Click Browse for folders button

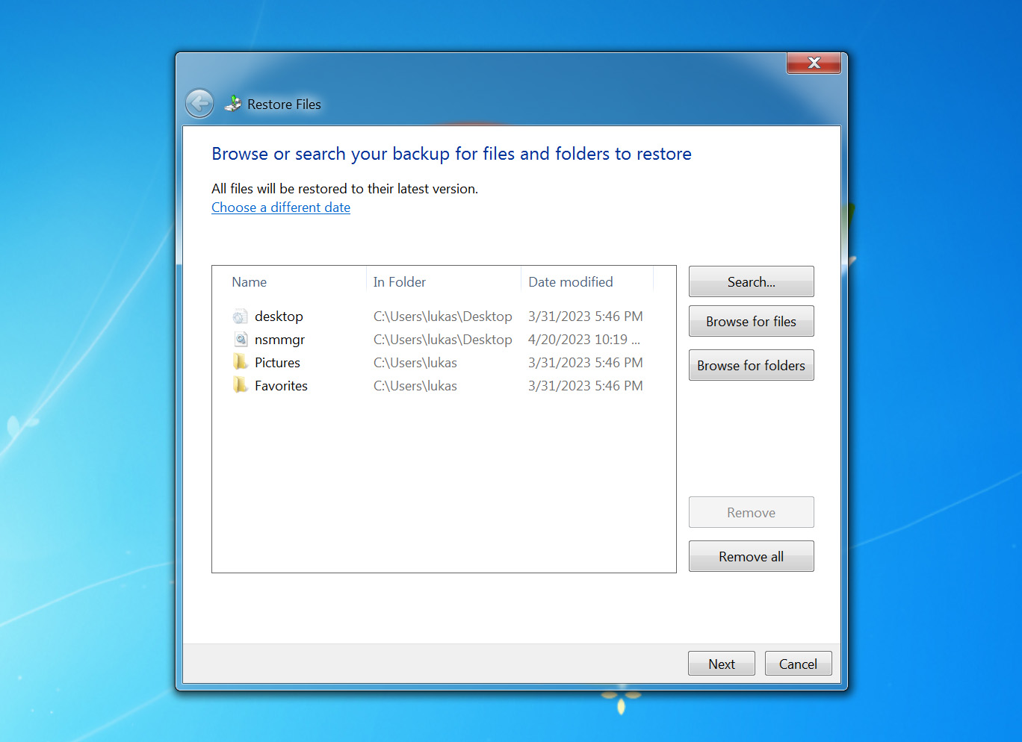[751, 366]
